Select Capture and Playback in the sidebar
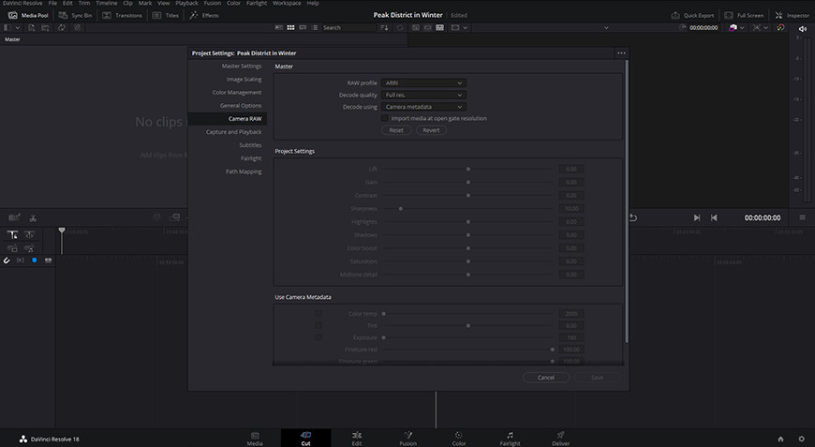The height and width of the screenshot is (447, 815). [x=233, y=132]
